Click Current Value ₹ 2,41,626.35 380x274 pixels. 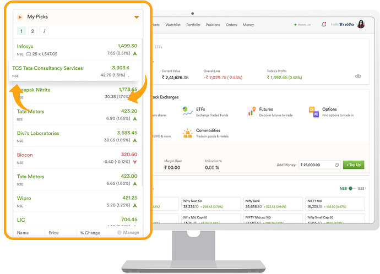pyautogui.click(x=175, y=78)
